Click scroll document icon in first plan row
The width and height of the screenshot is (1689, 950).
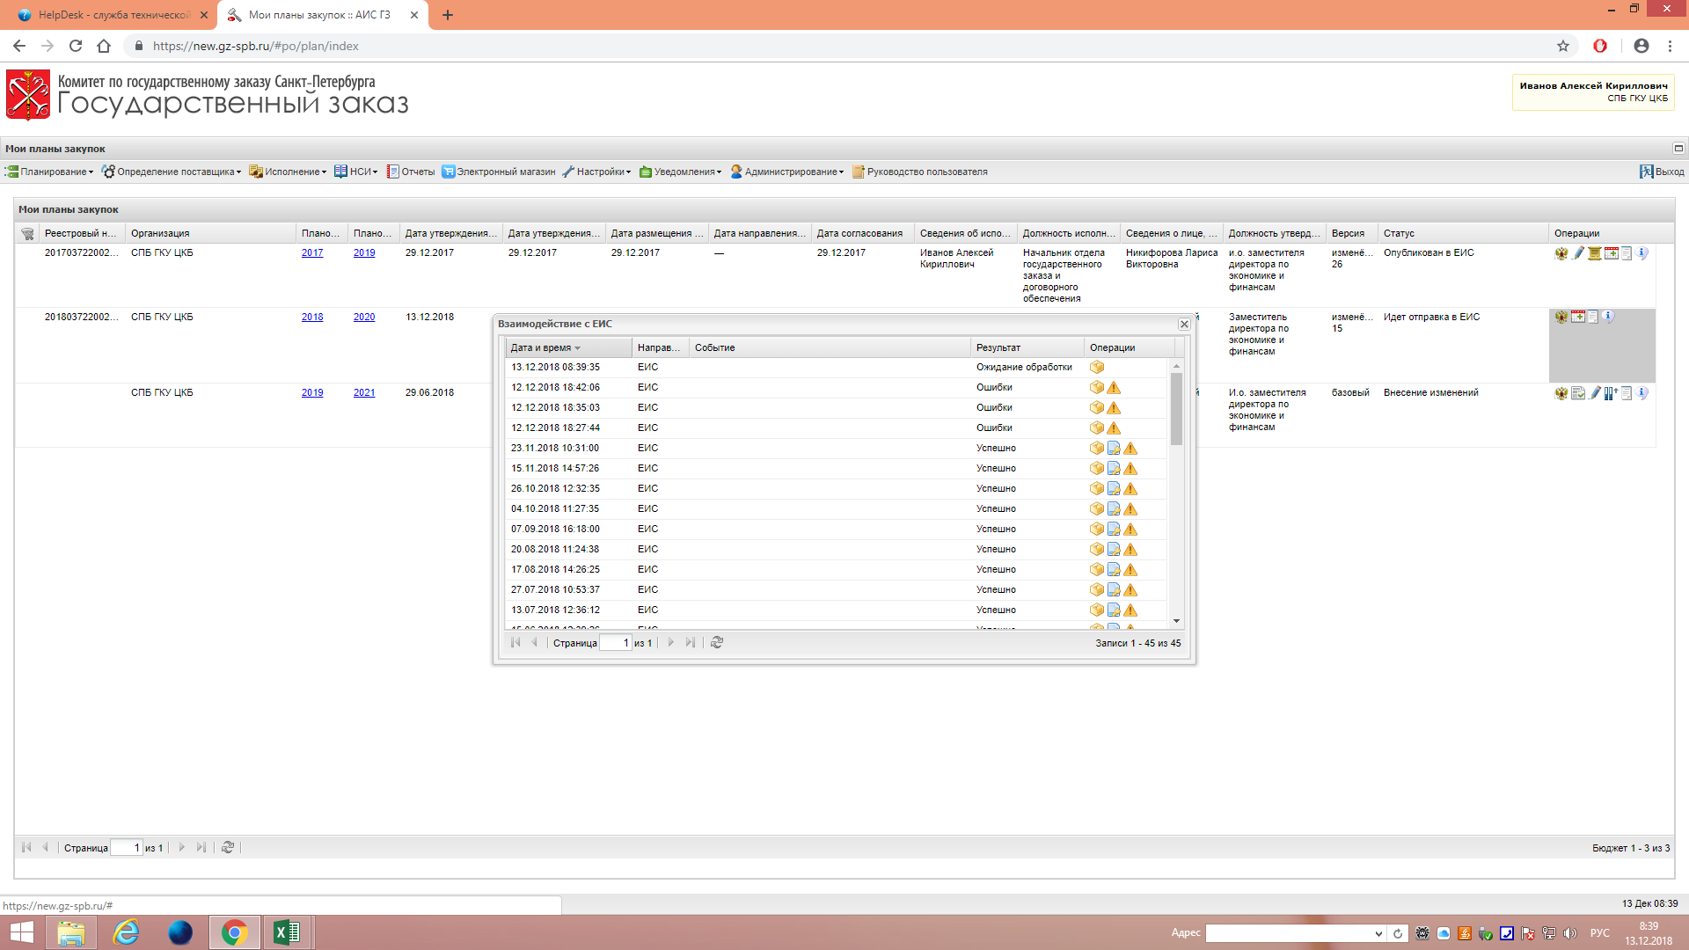tap(1594, 253)
